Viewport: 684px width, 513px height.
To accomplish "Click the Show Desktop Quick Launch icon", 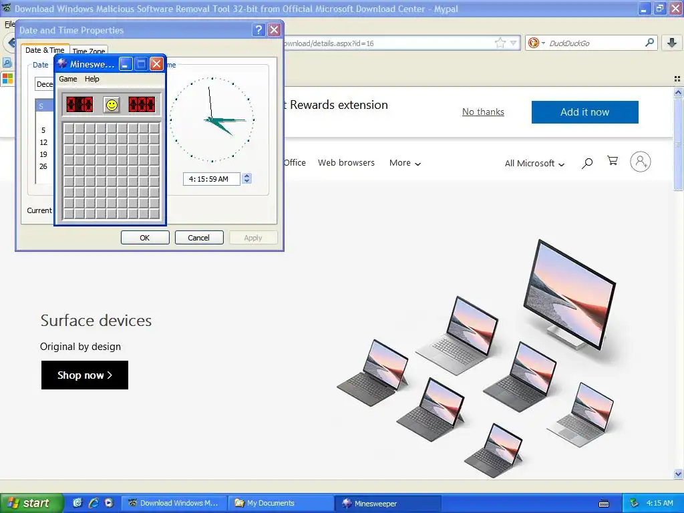I will tap(77, 503).
